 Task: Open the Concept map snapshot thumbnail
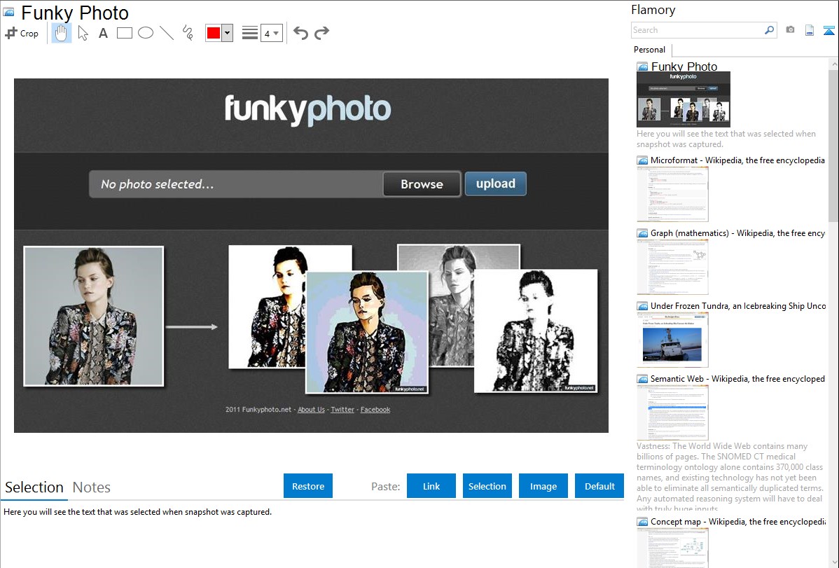pyautogui.click(x=672, y=548)
